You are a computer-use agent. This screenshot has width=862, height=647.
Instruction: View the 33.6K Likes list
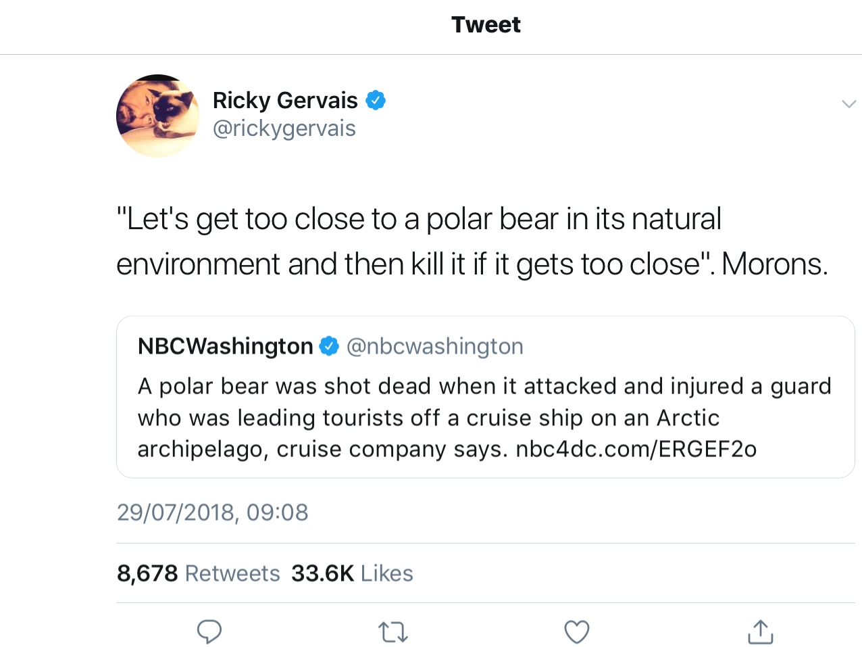pos(352,573)
